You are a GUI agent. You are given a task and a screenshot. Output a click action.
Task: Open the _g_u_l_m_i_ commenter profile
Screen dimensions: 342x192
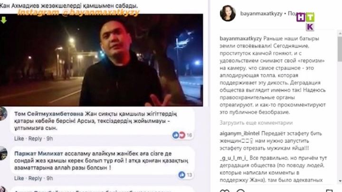pyautogui.click(x=234, y=158)
